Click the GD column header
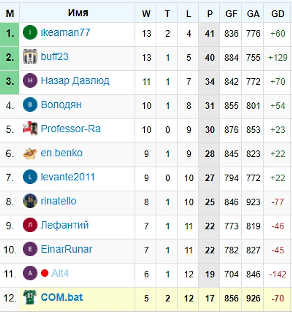 [278, 14]
